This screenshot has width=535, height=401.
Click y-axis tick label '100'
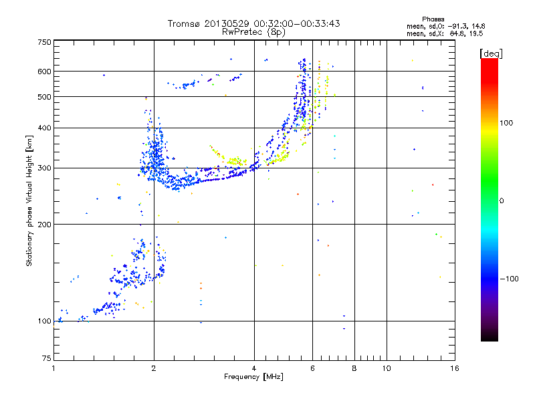point(44,321)
